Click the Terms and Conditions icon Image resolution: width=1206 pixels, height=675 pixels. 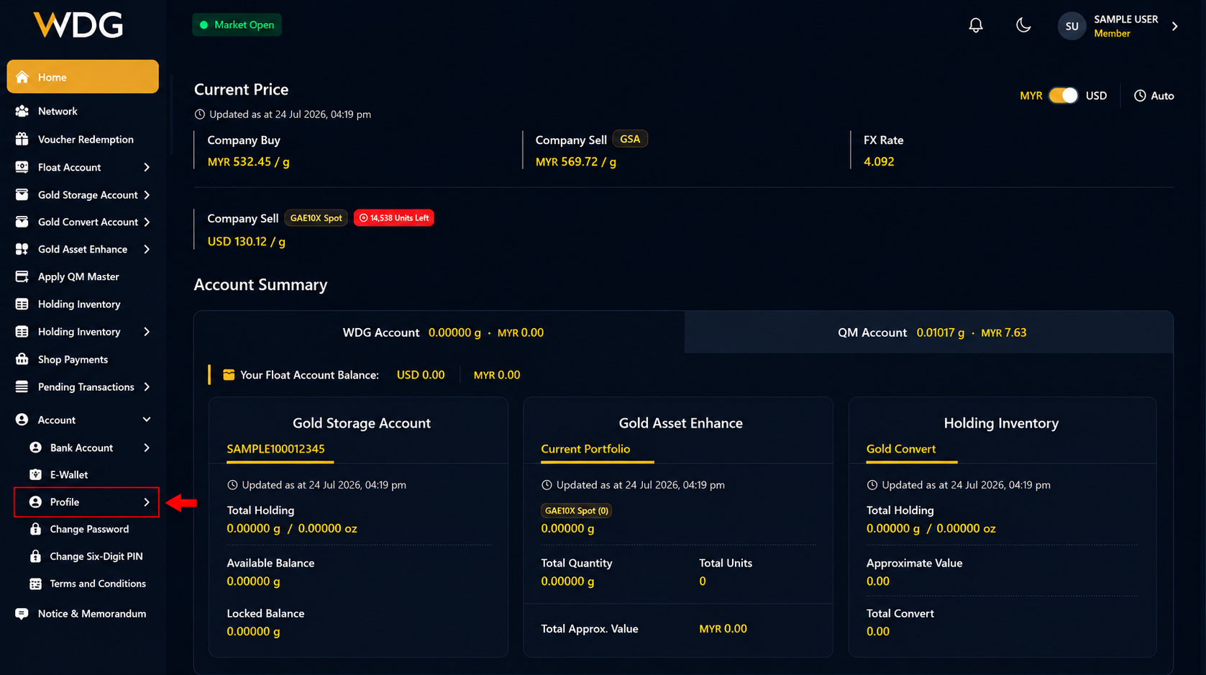(x=35, y=584)
